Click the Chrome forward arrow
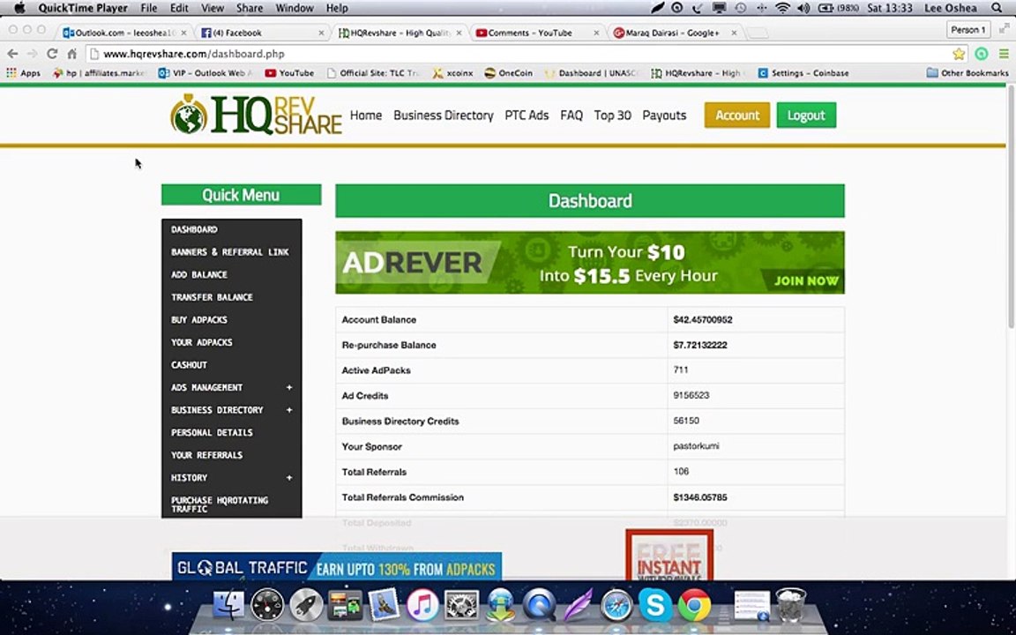Image resolution: width=1016 pixels, height=635 pixels. coord(32,54)
